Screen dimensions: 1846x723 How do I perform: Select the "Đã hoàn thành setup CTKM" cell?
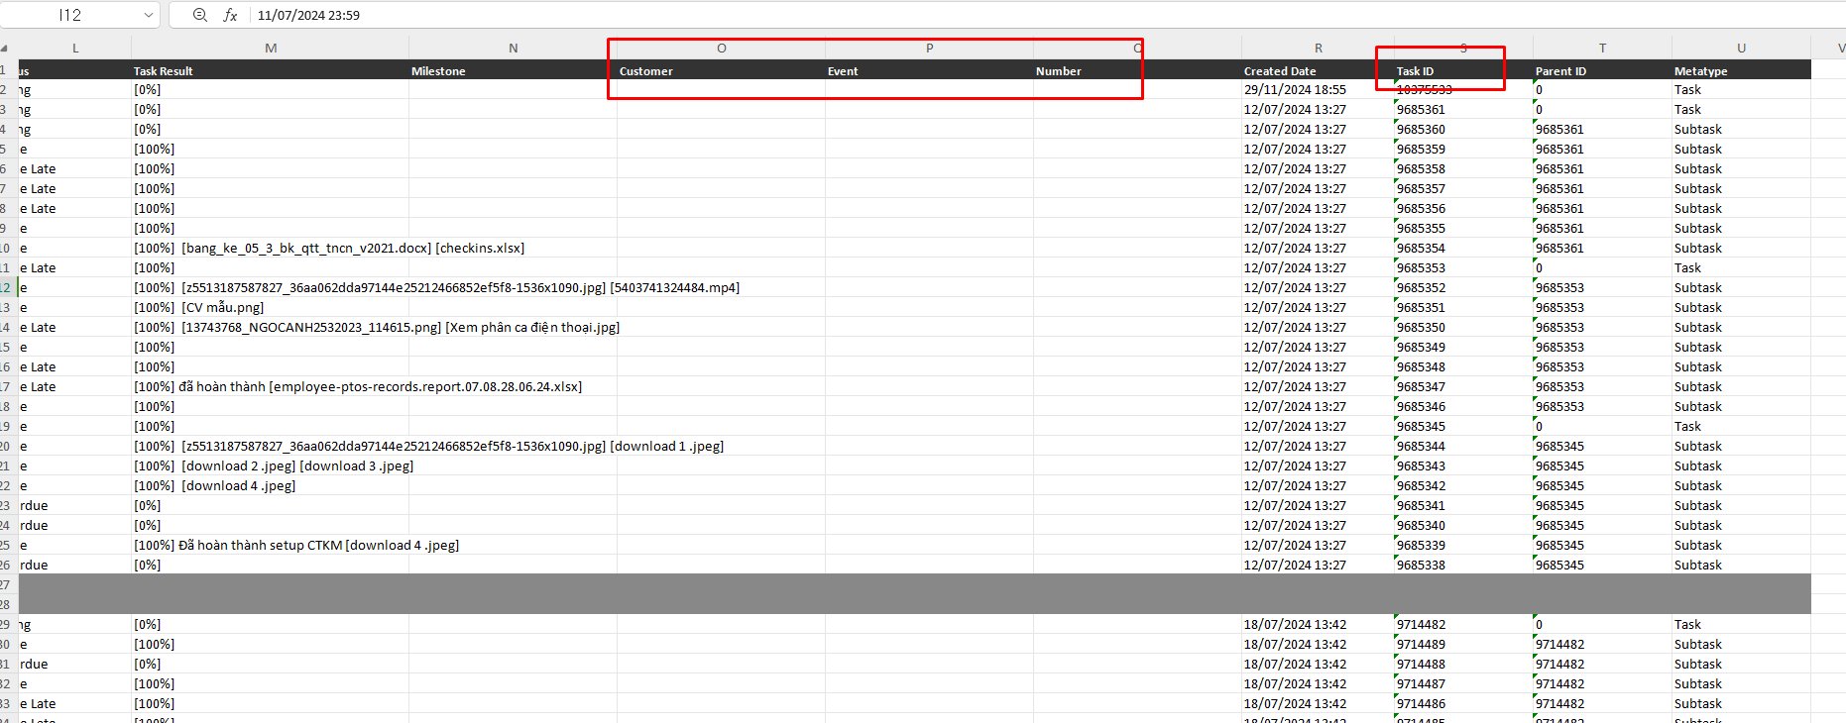271,545
